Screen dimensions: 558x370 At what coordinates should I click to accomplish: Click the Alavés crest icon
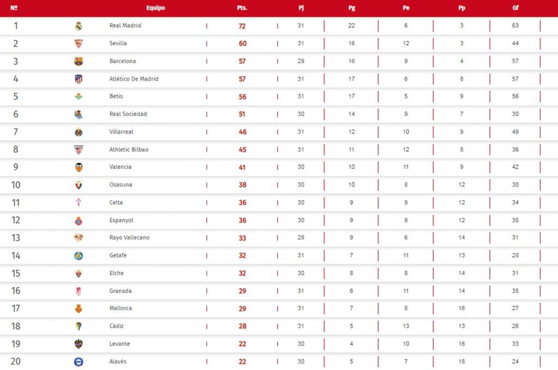tap(79, 362)
